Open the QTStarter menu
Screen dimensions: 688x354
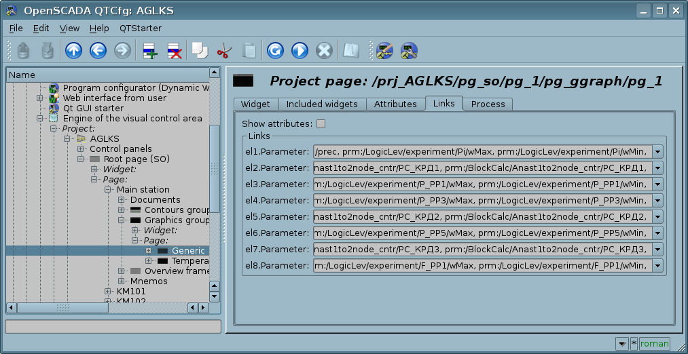click(141, 28)
